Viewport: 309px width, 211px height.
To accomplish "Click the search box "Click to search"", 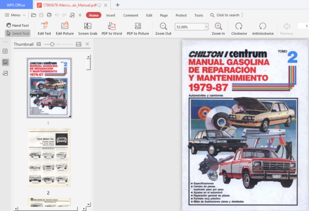I will click(225, 15).
